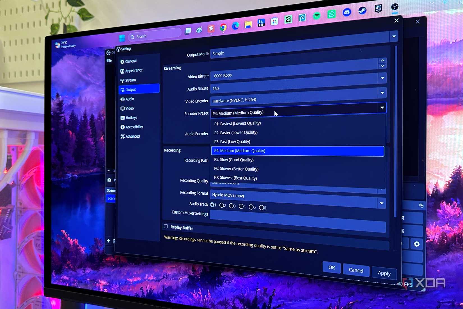The width and height of the screenshot is (463, 309).
Task: Click the plus icon under Scenes
Action: click(108, 241)
